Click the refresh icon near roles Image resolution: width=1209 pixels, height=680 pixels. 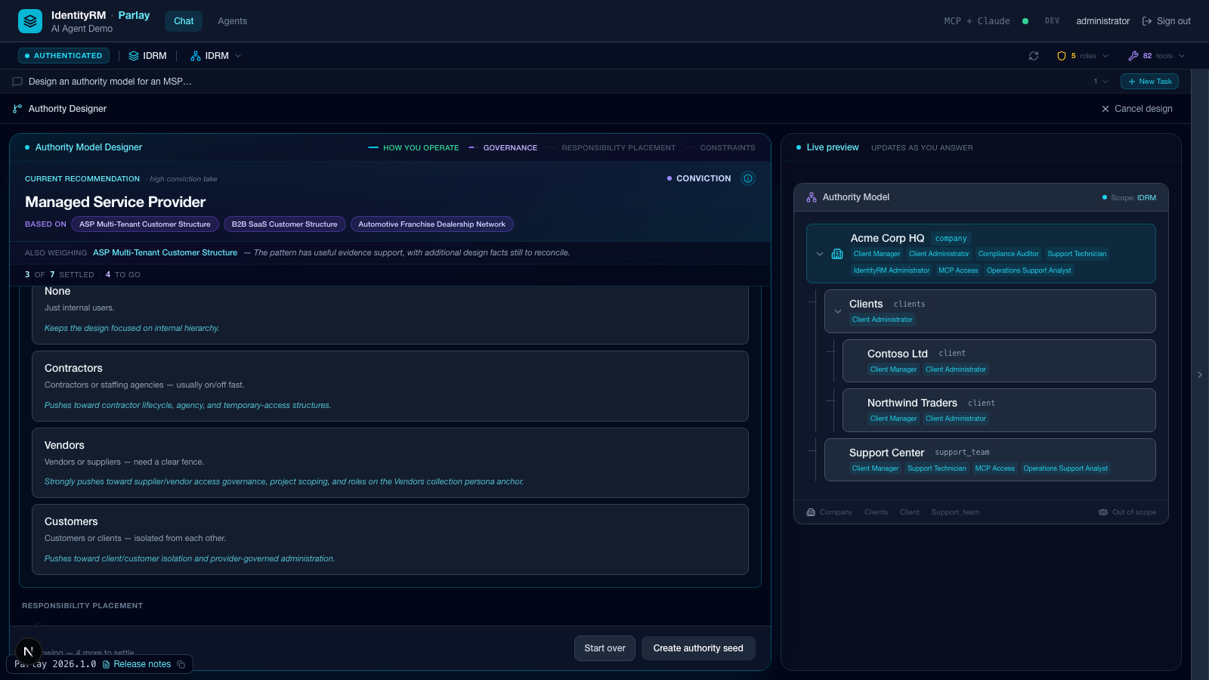1034,56
